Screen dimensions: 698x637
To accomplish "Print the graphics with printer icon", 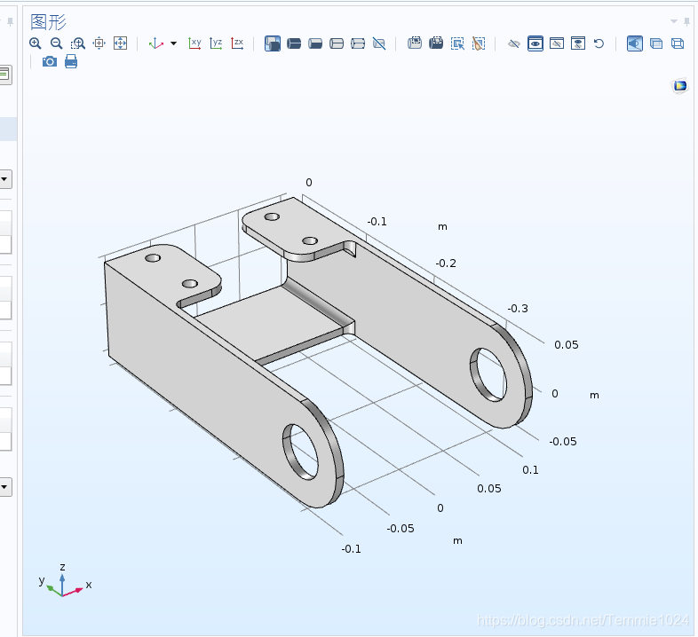I will [71, 61].
